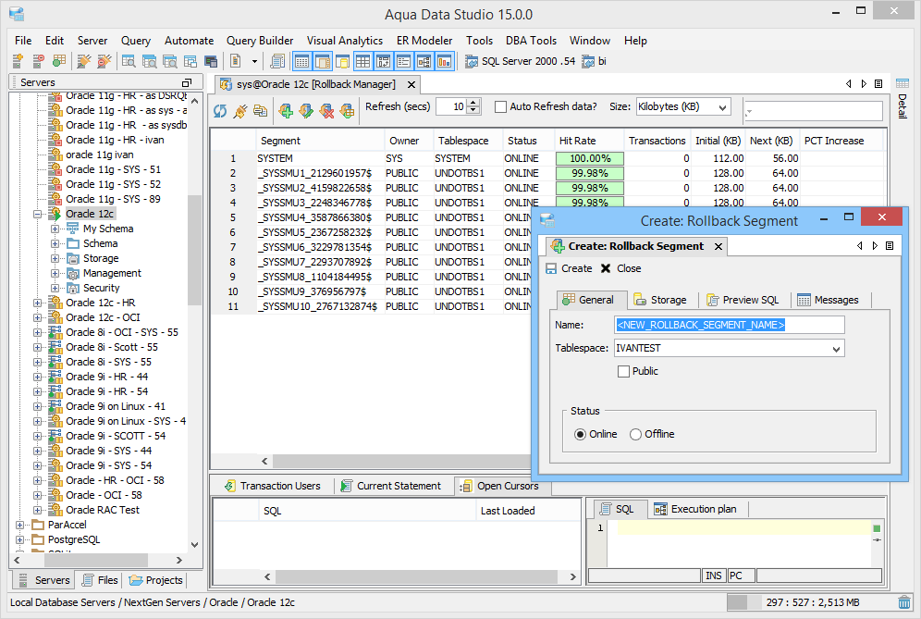
Task: Open the new document dropdown arrow in toolbar
Action: coord(254,61)
